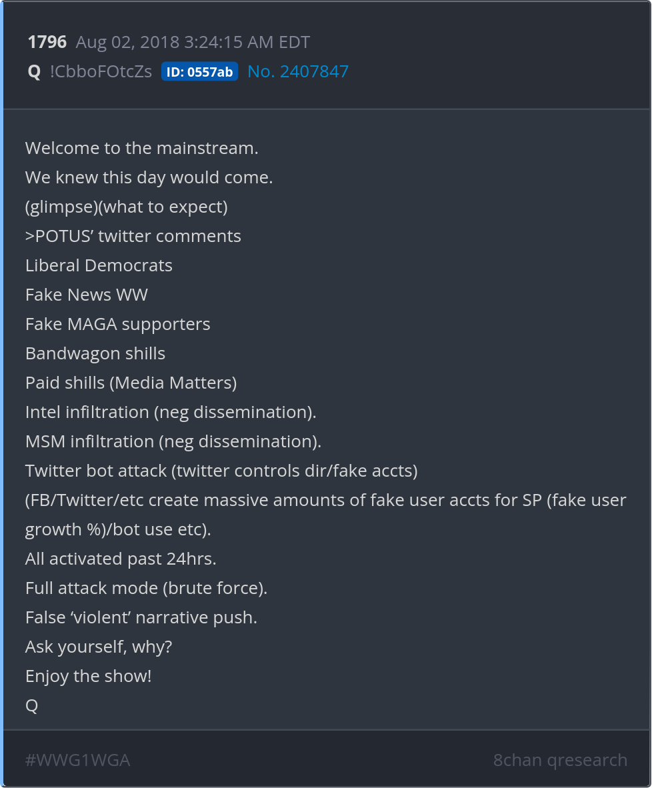Click the "Bandwagon shills" text
This screenshot has height=788, width=652.
[95, 353]
